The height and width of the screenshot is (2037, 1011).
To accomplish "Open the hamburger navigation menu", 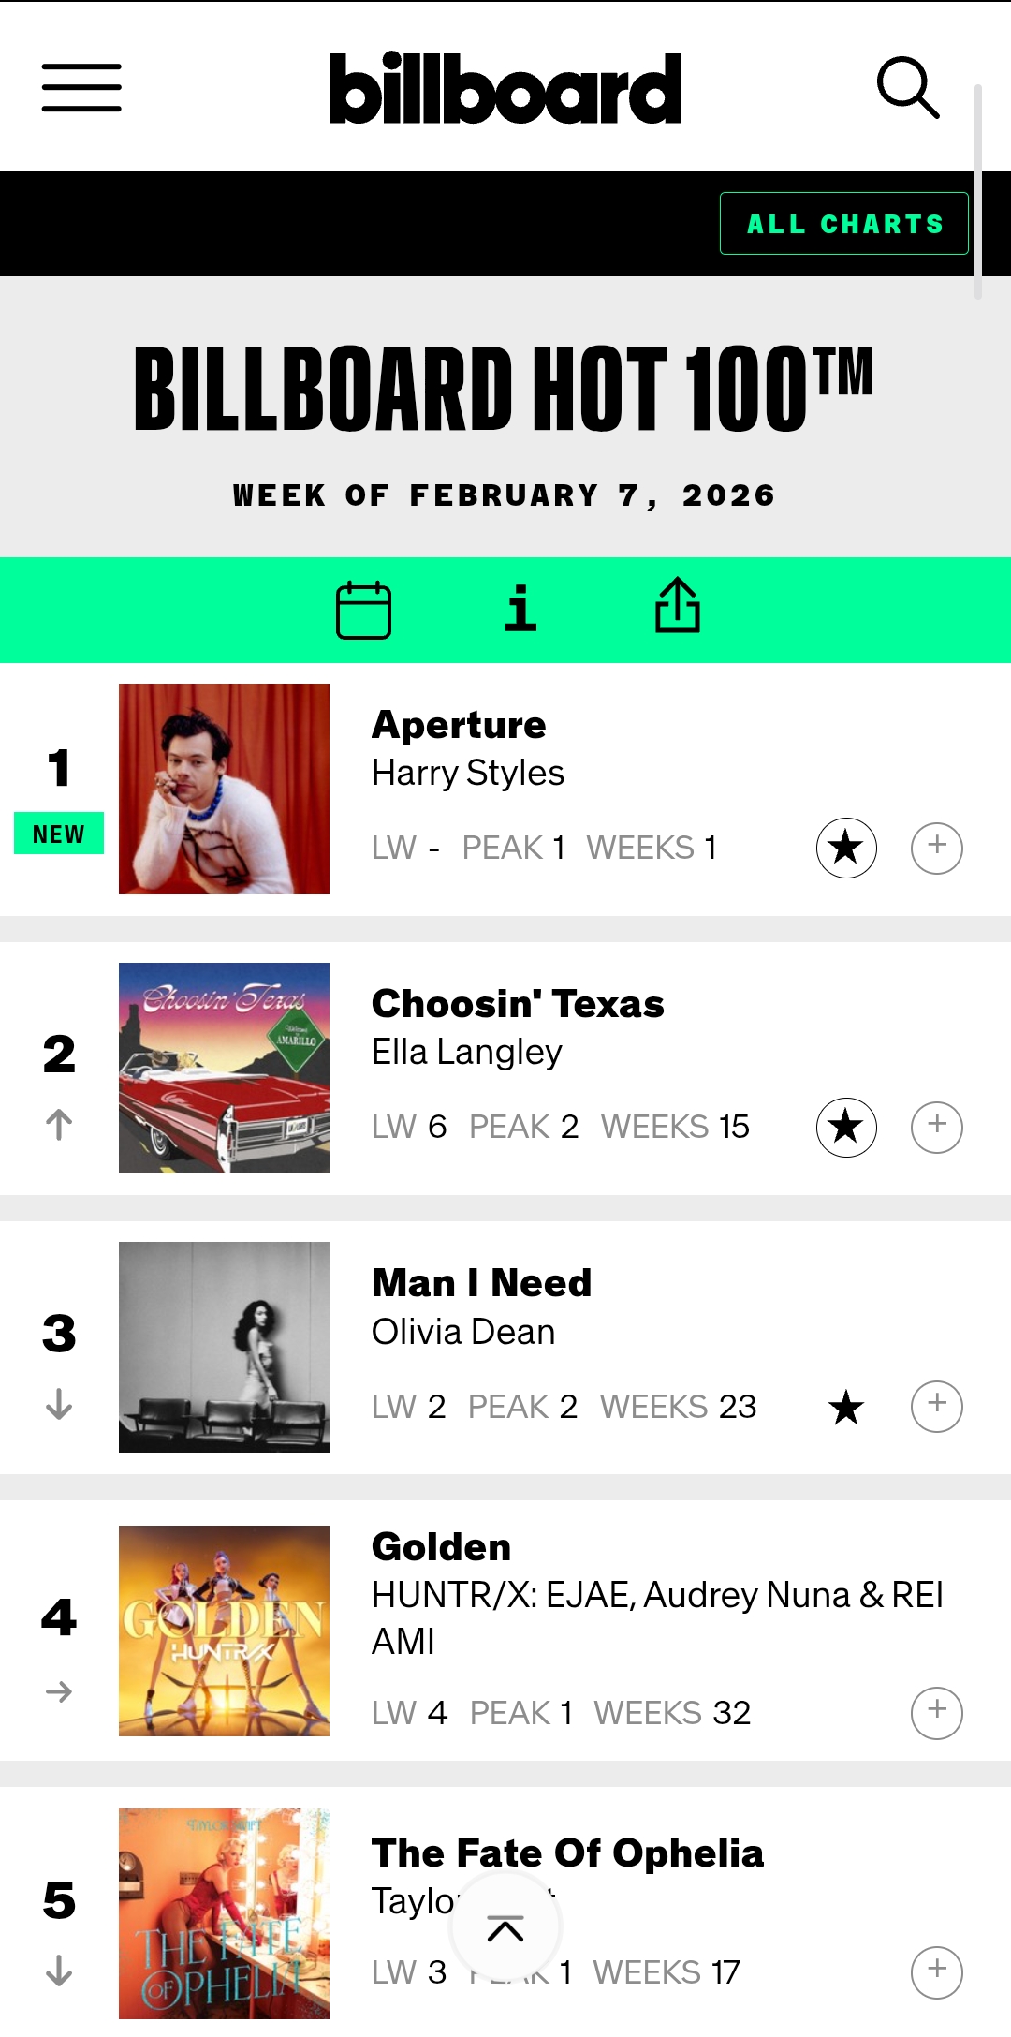I will point(81,88).
